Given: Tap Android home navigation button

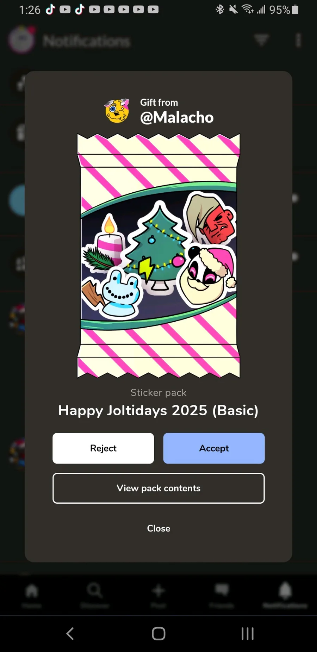Looking at the screenshot, I should pyautogui.click(x=158, y=633).
